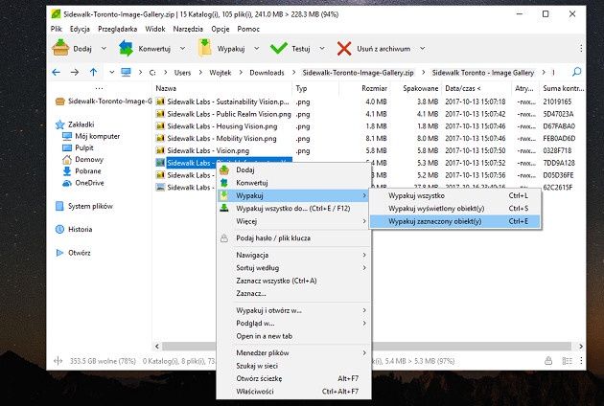This screenshot has height=406, width=604.
Task: Open the navigation history dropdown chevron
Action: pyautogui.click(x=112, y=72)
